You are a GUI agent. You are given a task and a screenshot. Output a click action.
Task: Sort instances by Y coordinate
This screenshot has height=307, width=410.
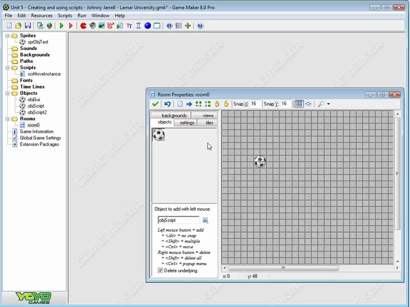pos(208,104)
